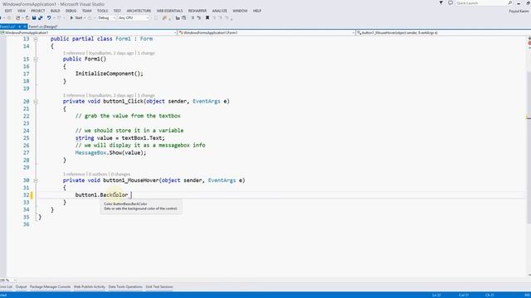Viewport: 531px width, 298px height.
Task: Open the Web Publish Activity tab
Action: pos(90,287)
